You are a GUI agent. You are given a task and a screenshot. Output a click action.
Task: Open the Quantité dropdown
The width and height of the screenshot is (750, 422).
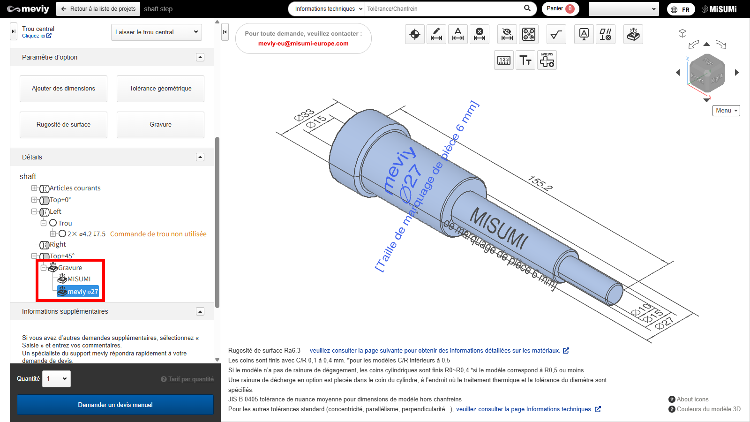[56, 379]
